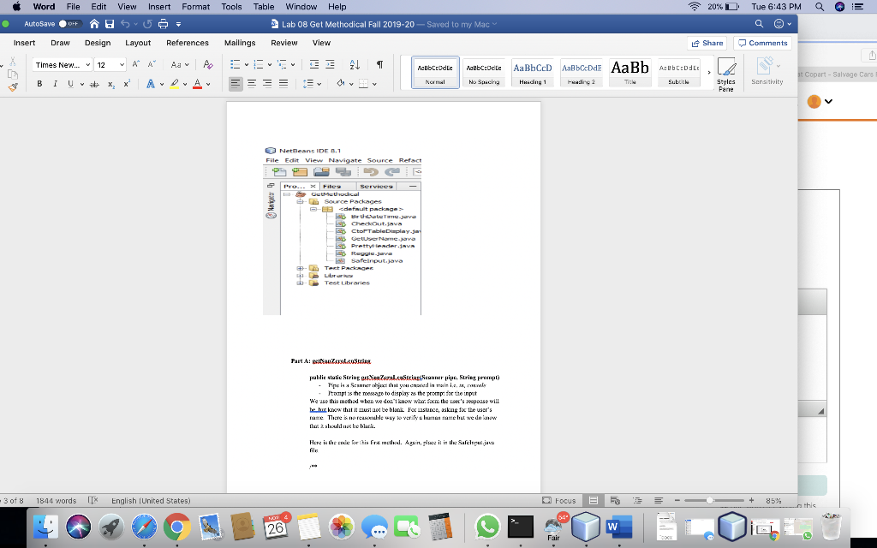The image size is (877, 548).
Task: Toggle Bold formatting
Action: click(x=39, y=84)
